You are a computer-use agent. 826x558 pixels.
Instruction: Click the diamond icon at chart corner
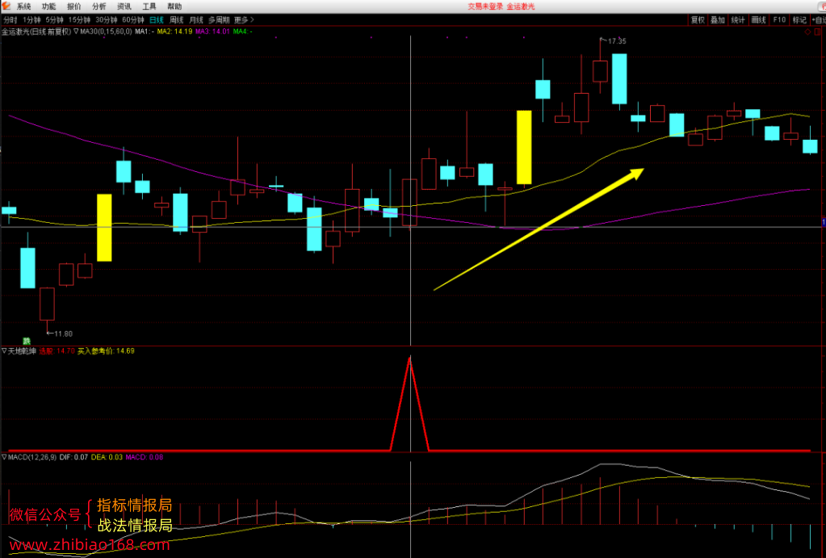tap(807, 32)
